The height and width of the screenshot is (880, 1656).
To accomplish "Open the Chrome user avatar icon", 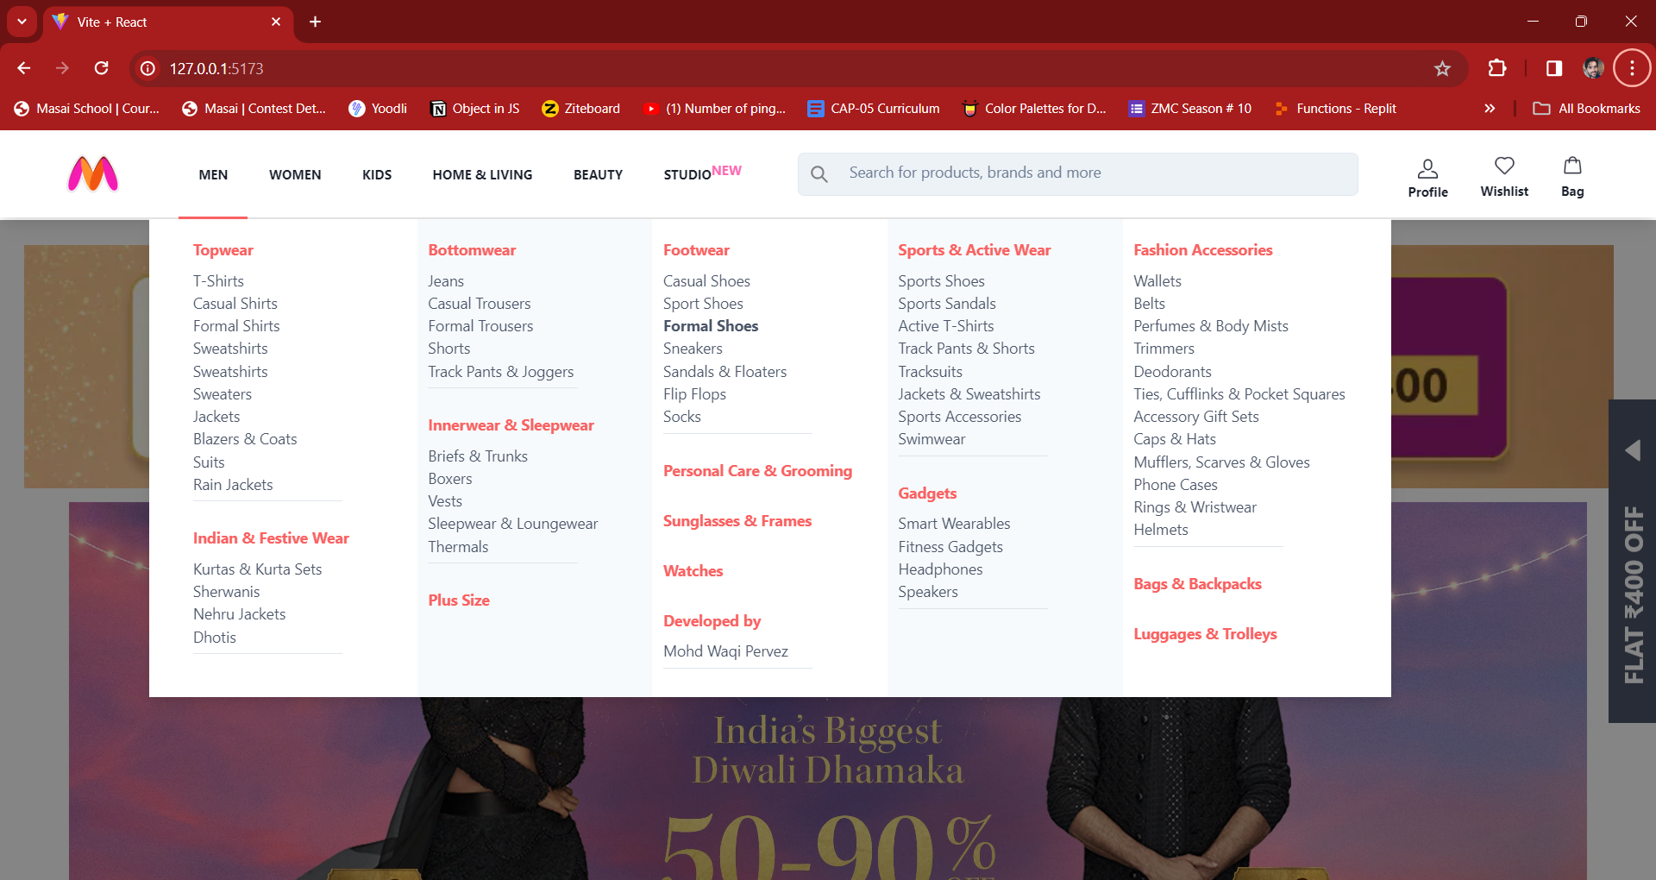I will 1593,68.
